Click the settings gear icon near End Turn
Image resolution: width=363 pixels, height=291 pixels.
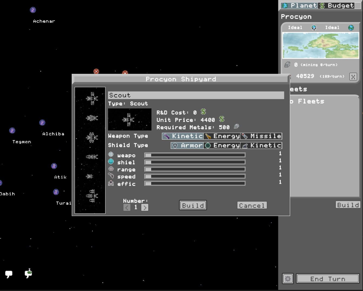[288, 279]
